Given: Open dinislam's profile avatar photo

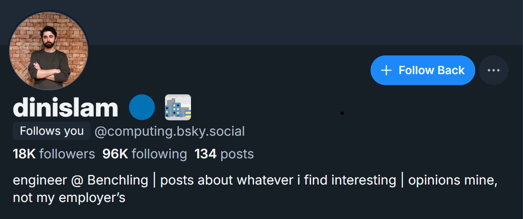Looking at the screenshot, I should (x=49, y=51).
